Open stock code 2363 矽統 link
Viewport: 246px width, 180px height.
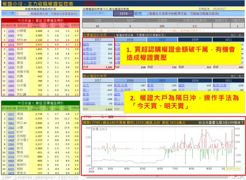[x=11, y=144]
